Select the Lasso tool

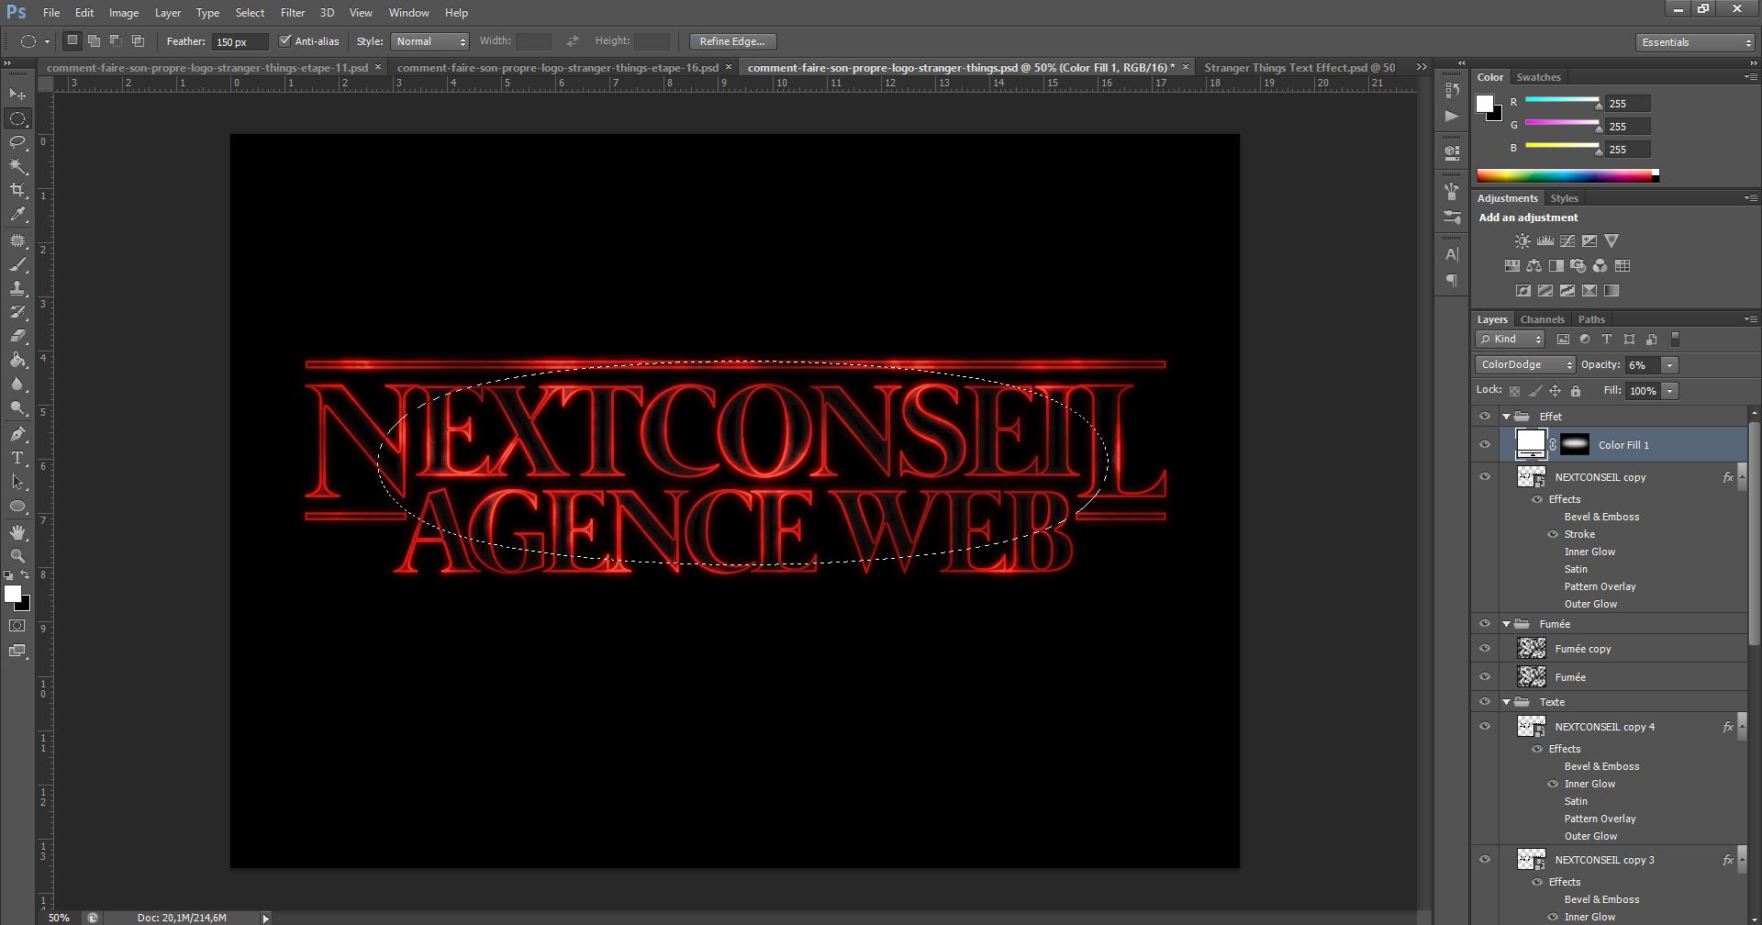17,142
